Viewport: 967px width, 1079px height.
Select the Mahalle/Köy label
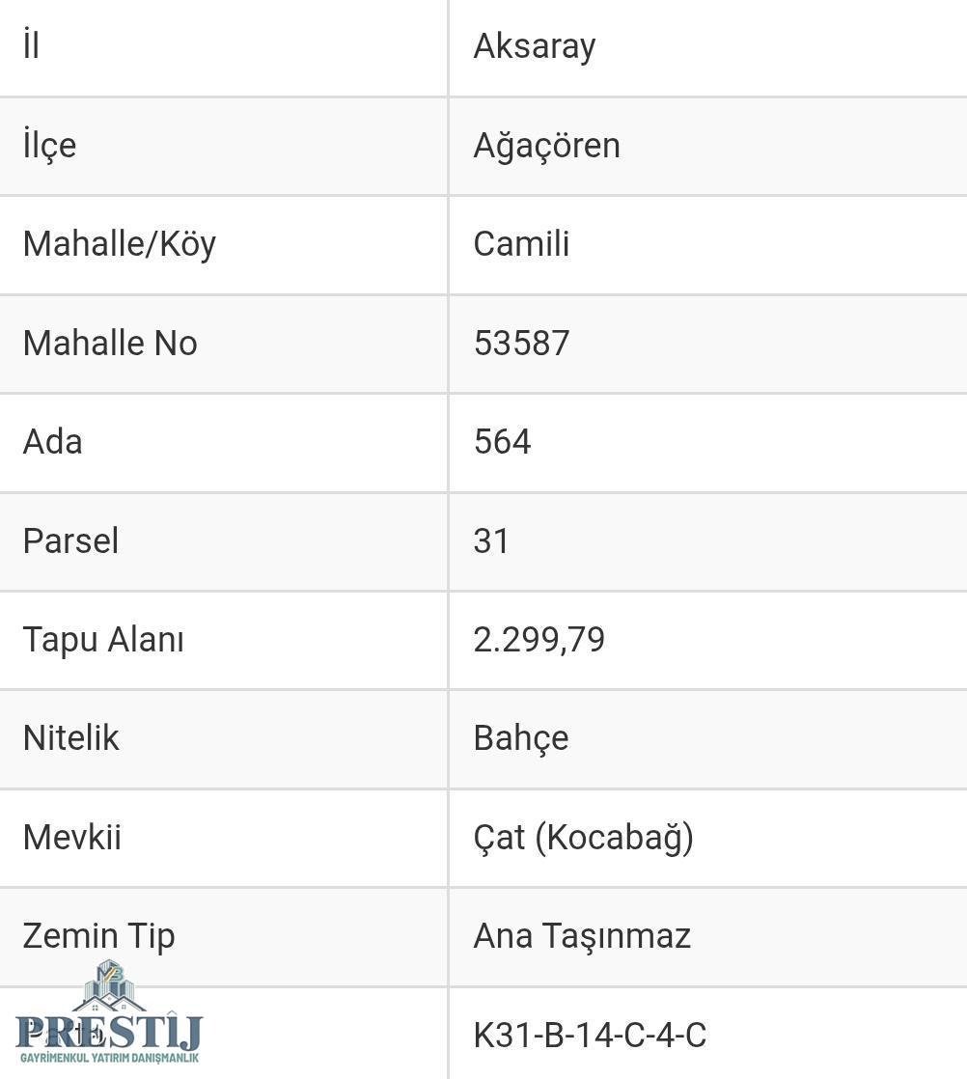coord(119,244)
